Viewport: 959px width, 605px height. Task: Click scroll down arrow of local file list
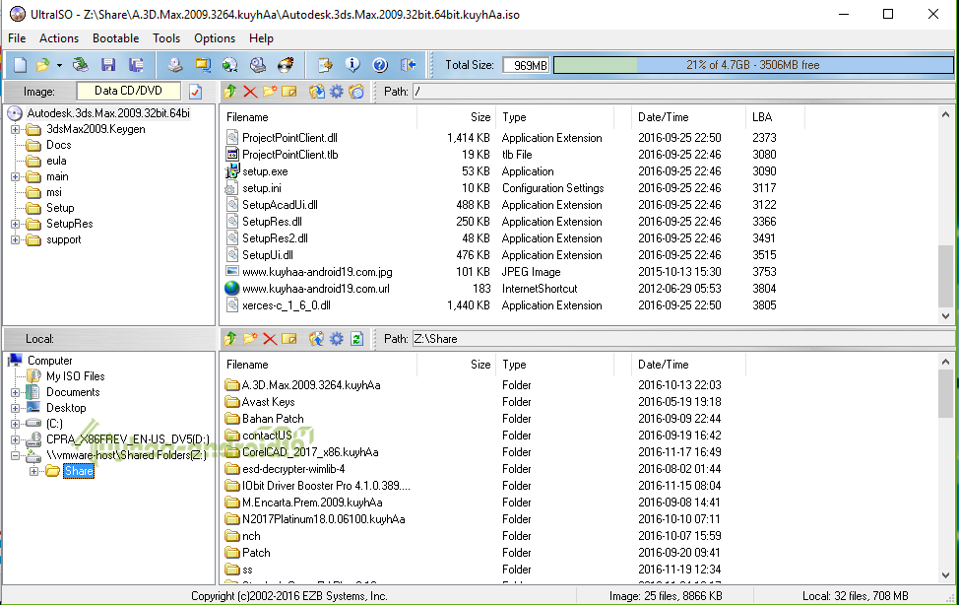[x=945, y=575]
